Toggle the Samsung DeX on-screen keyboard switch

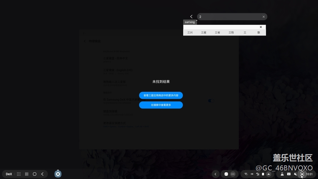click(x=211, y=101)
